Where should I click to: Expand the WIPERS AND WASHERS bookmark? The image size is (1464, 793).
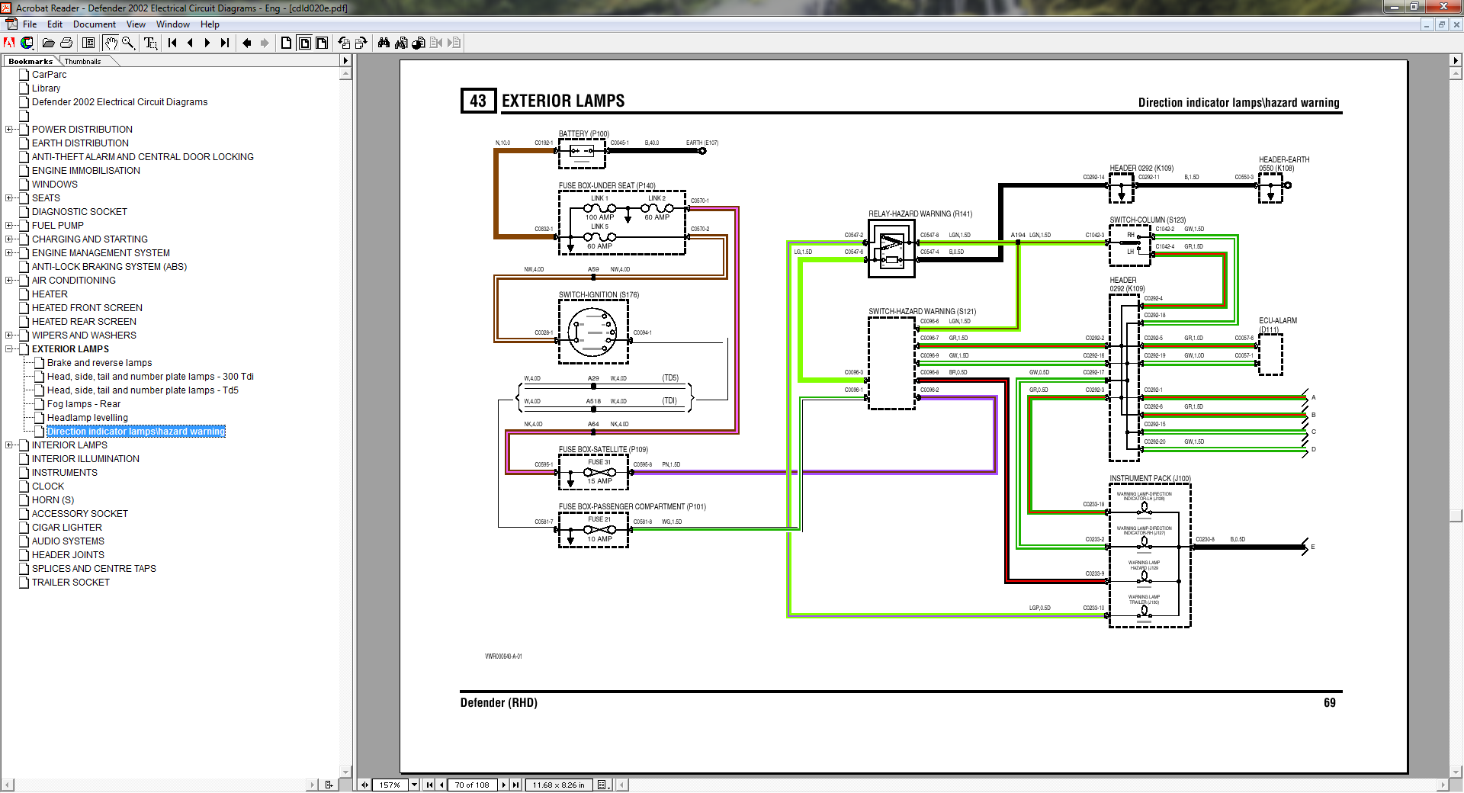(x=9, y=335)
